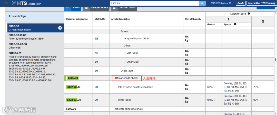Click the page vertical scrollbar thumb
This screenshot has height=115, width=277.
tap(275, 60)
